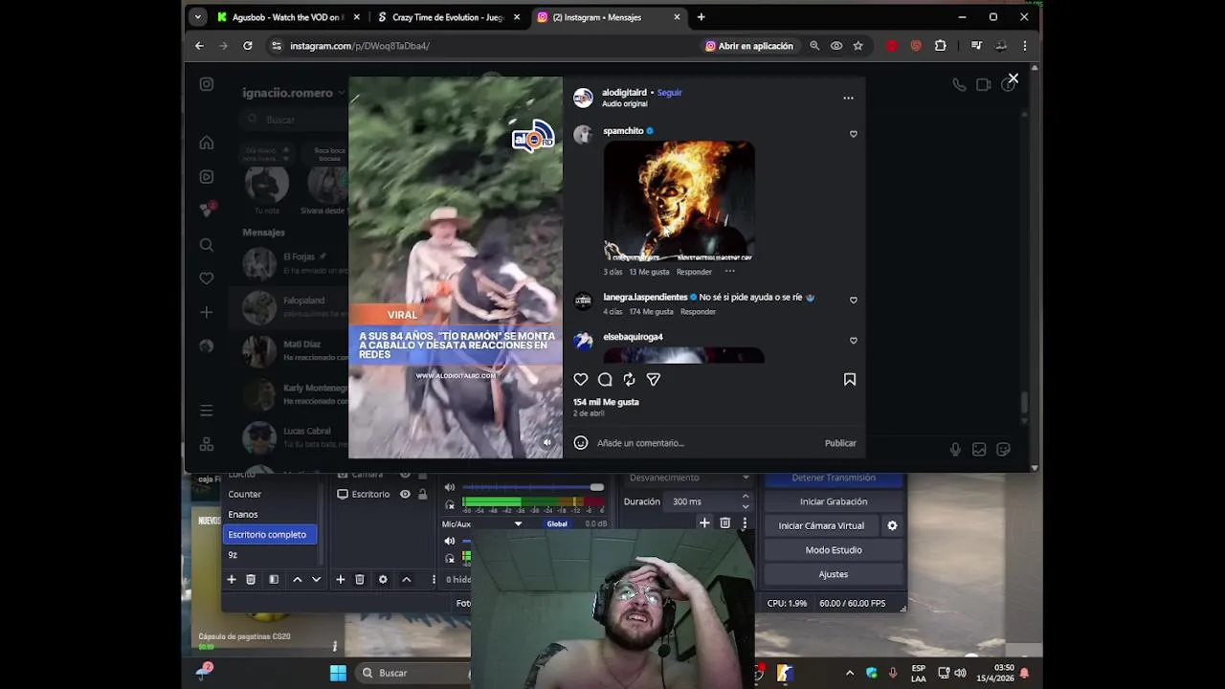Open browser extensions puzzle icon
The image size is (1225, 689).
pos(940,46)
